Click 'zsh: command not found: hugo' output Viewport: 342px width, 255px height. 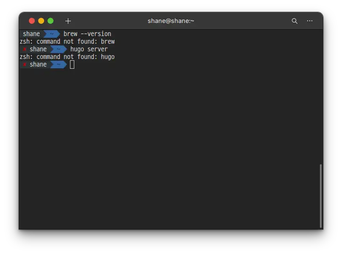coord(67,57)
